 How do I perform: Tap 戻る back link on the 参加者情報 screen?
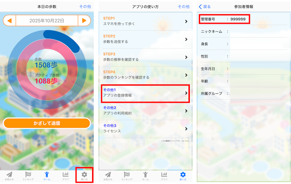[205, 7]
